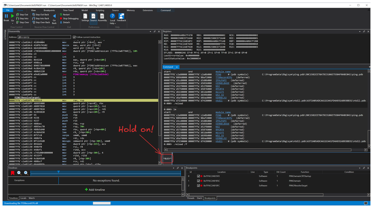Click the first TTDRecordCPU module link

coord(224,77)
